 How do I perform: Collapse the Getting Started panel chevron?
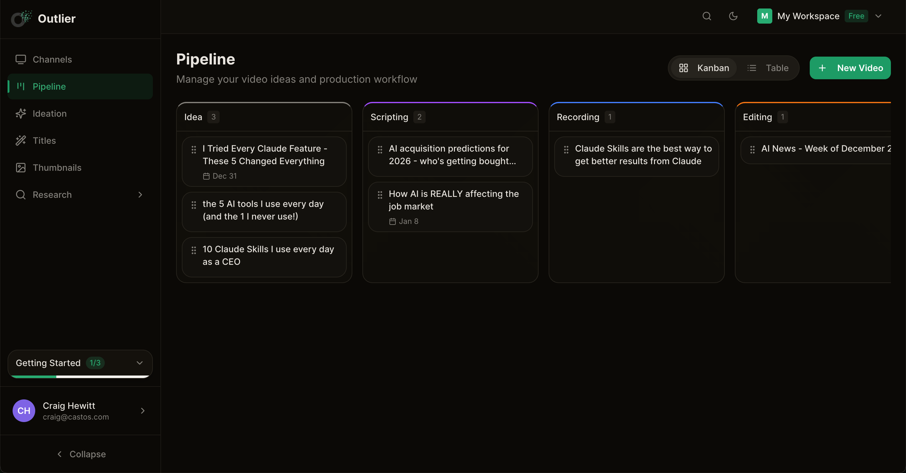(x=140, y=363)
